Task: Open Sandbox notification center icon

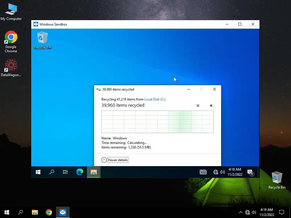Action: tap(250, 172)
